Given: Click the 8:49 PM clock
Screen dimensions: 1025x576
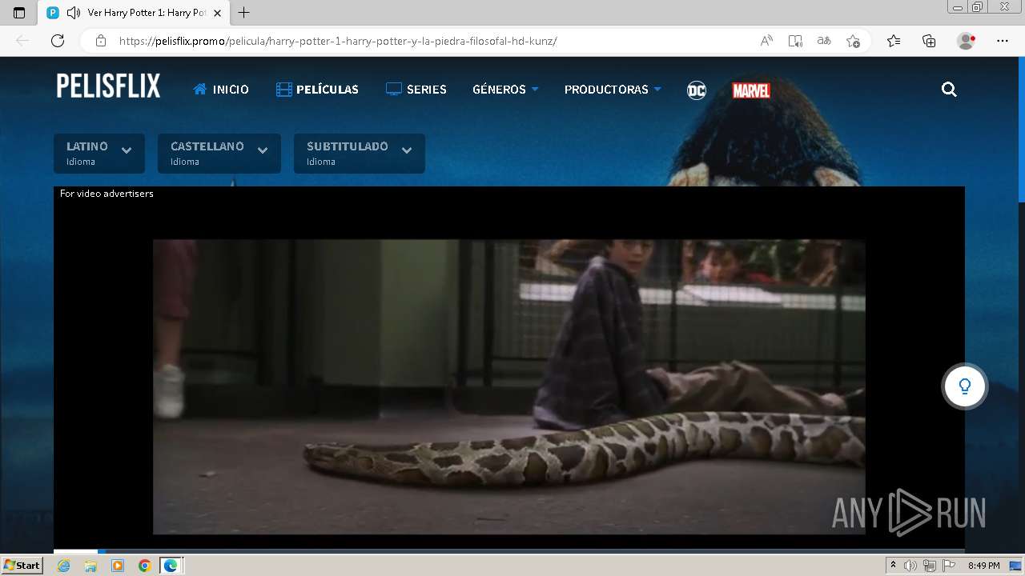Looking at the screenshot, I should pos(983,566).
